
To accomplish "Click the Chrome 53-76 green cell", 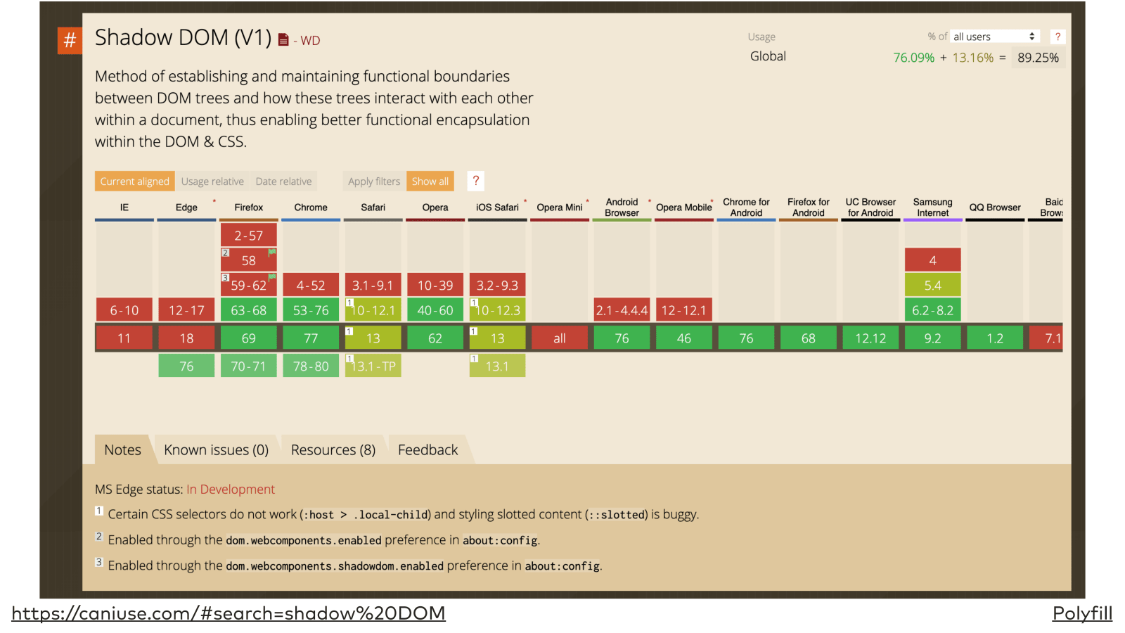I will point(311,310).
